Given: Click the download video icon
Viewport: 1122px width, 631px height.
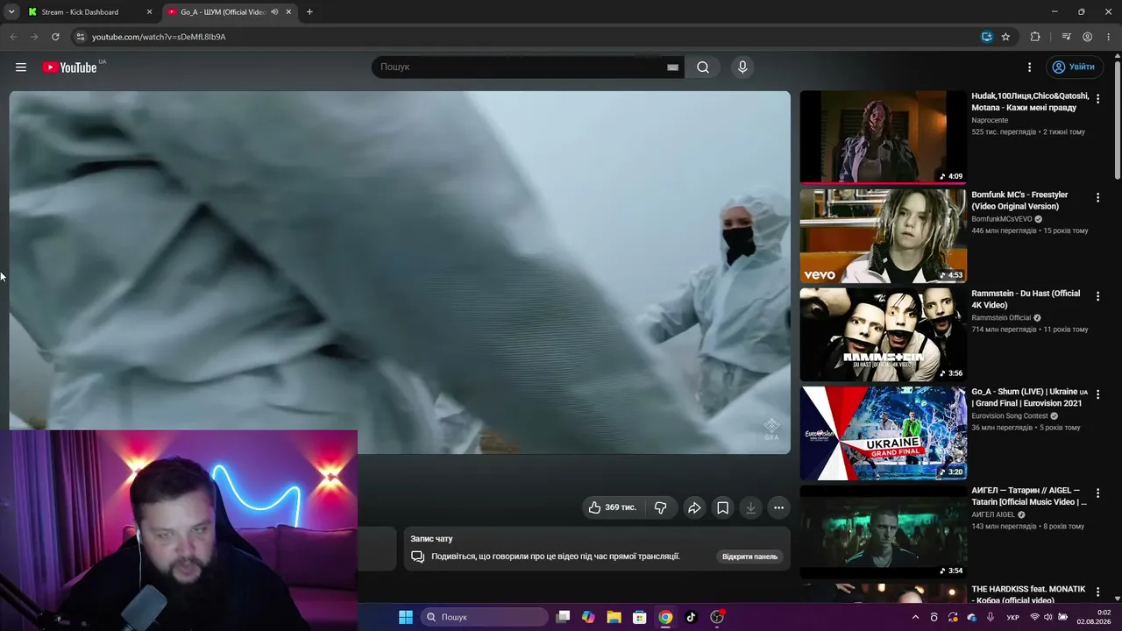Looking at the screenshot, I should (x=750, y=507).
